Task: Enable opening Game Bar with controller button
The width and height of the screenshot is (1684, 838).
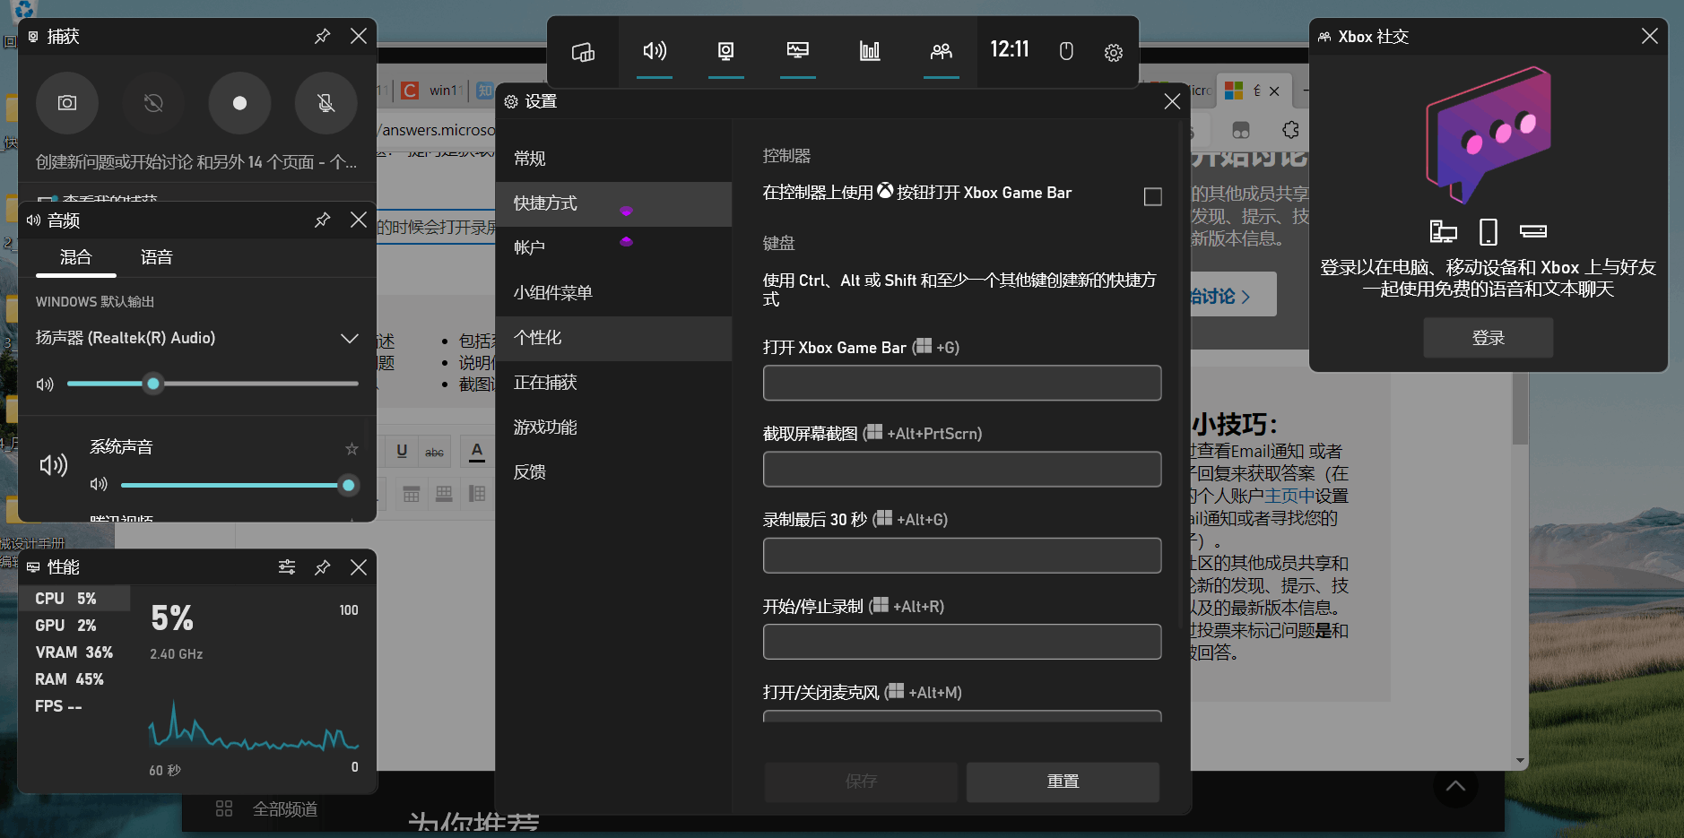Action: (1153, 196)
